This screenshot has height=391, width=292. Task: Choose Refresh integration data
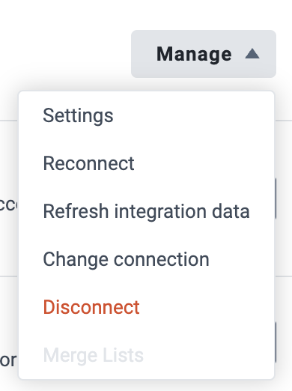click(x=146, y=211)
